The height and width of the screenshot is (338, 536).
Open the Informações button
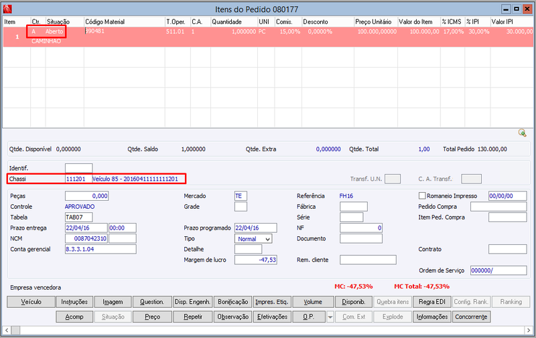432,317
